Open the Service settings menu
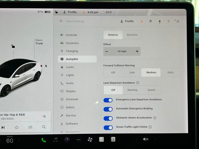The width and height of the screenshot is (199, 149). (68, 115)
